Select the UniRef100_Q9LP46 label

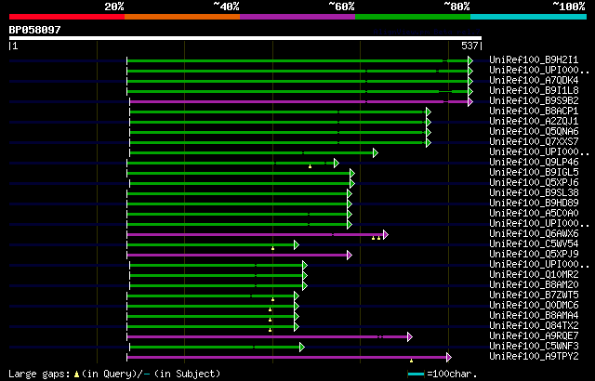pos(534,163)
